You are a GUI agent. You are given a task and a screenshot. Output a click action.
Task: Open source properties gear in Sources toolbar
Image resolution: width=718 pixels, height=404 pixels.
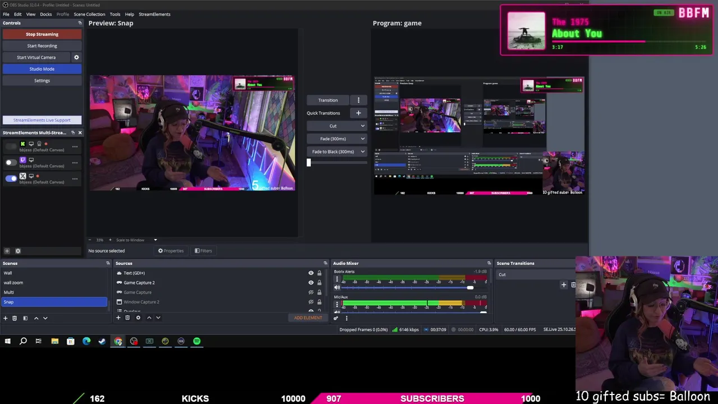(138, 318)
